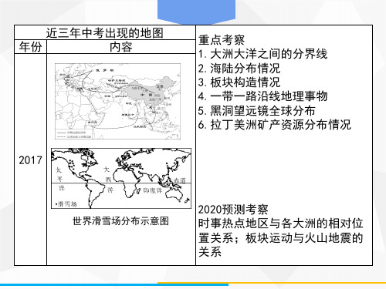Select the '内容' column header cell
This screenshot has height=289, width=386.
(121, 47)
